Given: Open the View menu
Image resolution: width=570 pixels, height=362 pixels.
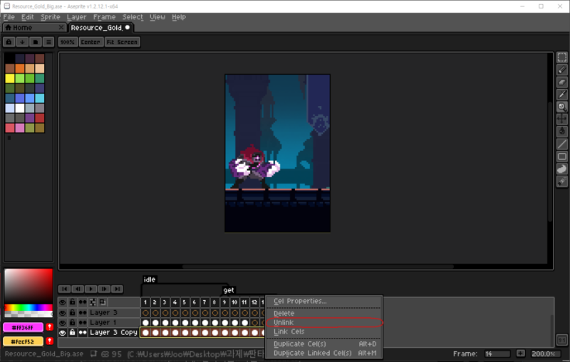Looking at the screenshot, I should (157, 17).
